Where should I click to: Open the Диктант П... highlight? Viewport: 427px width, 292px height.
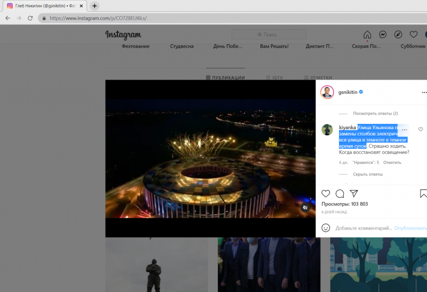click(x=319, y=46)
